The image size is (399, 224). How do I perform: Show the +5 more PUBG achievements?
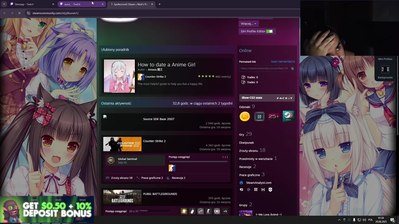coord(225,211)
